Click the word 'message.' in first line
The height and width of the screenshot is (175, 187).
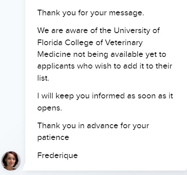(x=127, y=13)
